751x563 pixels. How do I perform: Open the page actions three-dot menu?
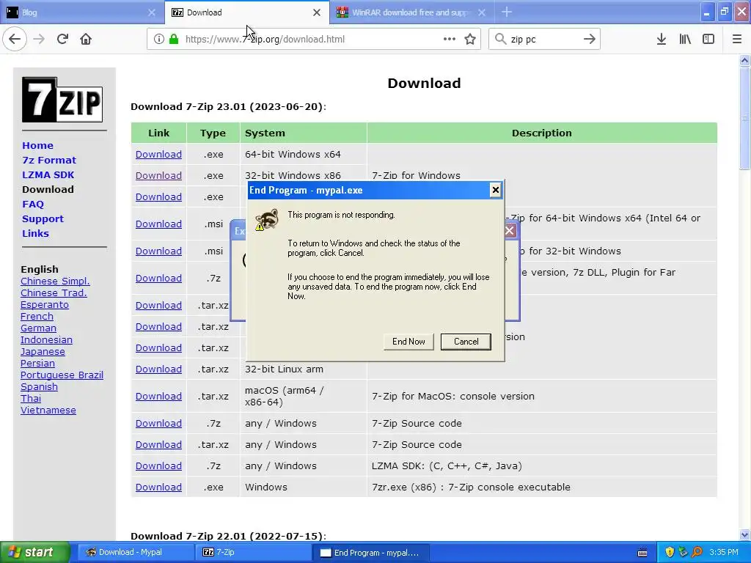click(450, 39)
